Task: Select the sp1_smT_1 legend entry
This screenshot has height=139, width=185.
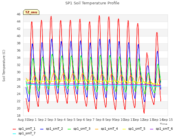Action: pos(24,129)
